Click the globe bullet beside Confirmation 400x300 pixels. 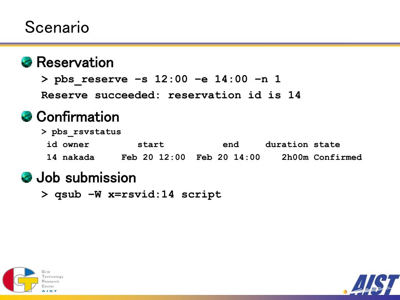pyautogui.click(x=27, y=116)
